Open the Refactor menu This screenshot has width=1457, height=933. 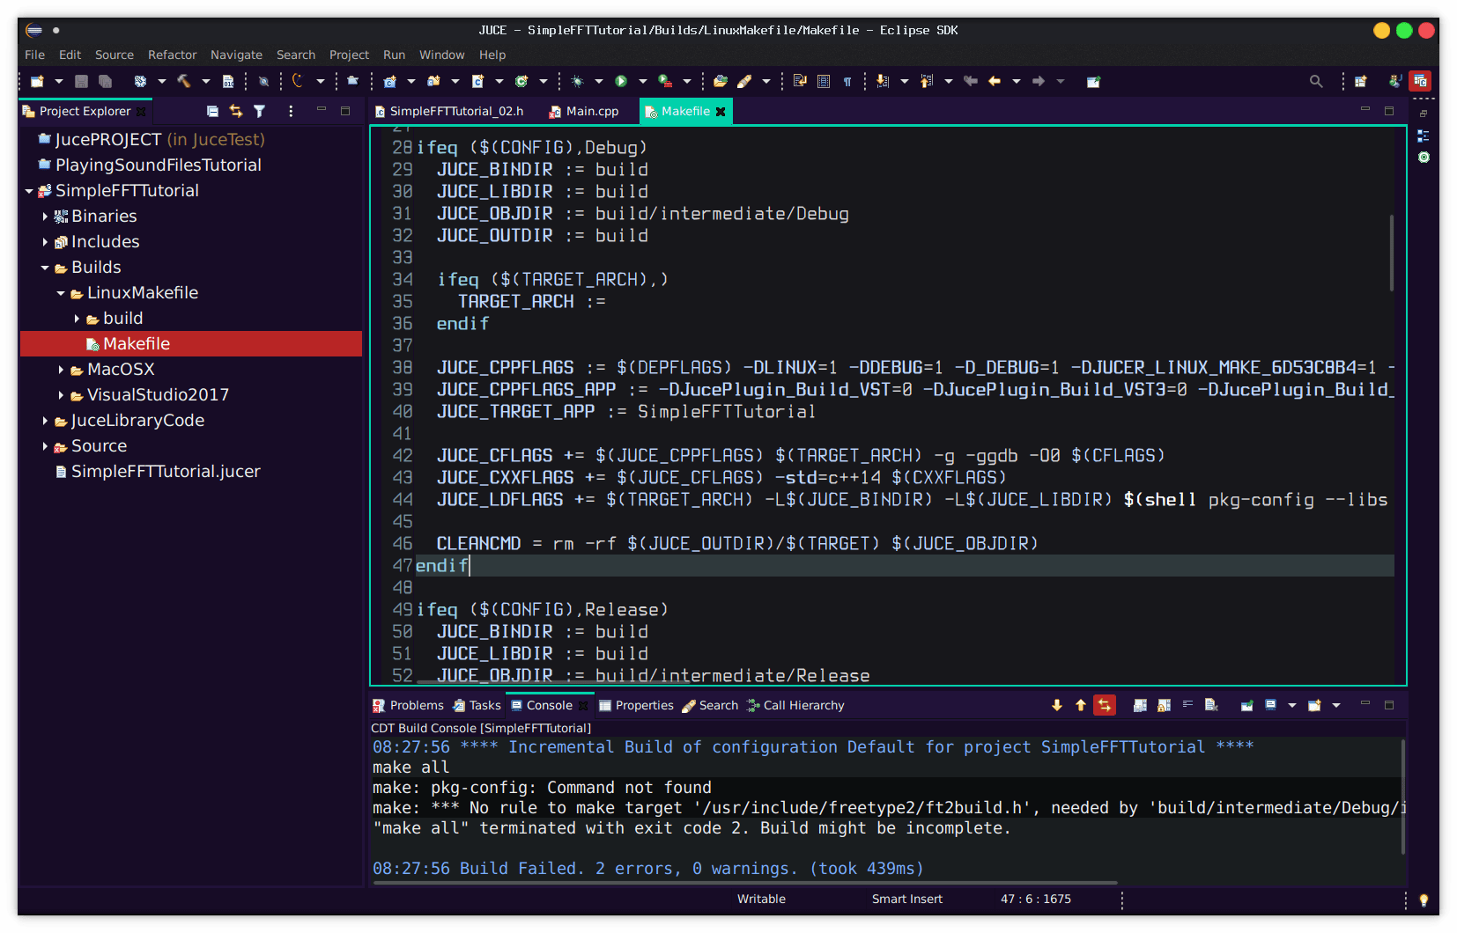tap(172, 55)
